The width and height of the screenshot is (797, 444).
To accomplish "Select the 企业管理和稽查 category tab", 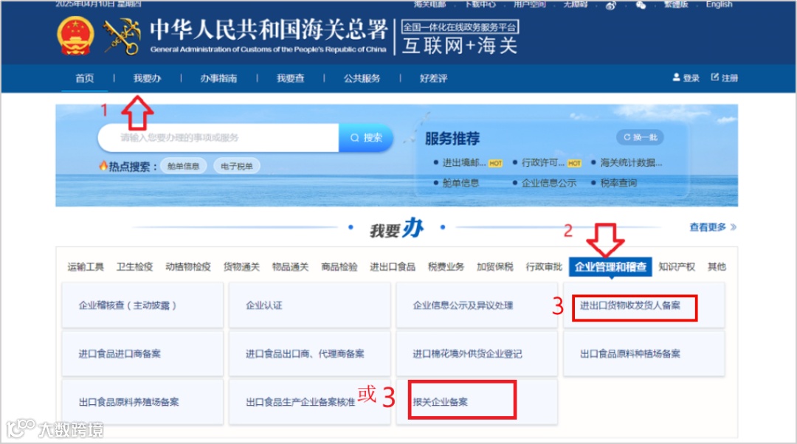I will (x=610, y=267).
